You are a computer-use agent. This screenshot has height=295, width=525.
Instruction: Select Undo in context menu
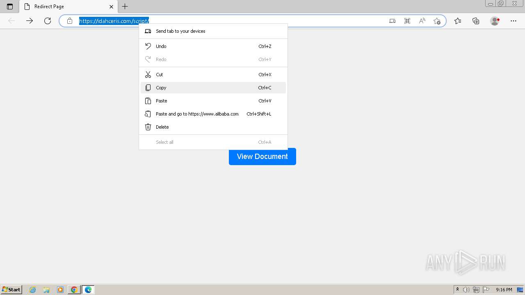click(213, 46)
